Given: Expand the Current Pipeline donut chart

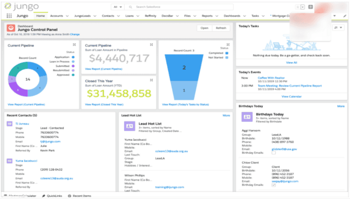Looking at the screenshot, I should point(74,45).
